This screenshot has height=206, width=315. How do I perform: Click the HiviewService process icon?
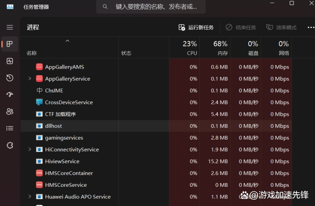point(39,161)
